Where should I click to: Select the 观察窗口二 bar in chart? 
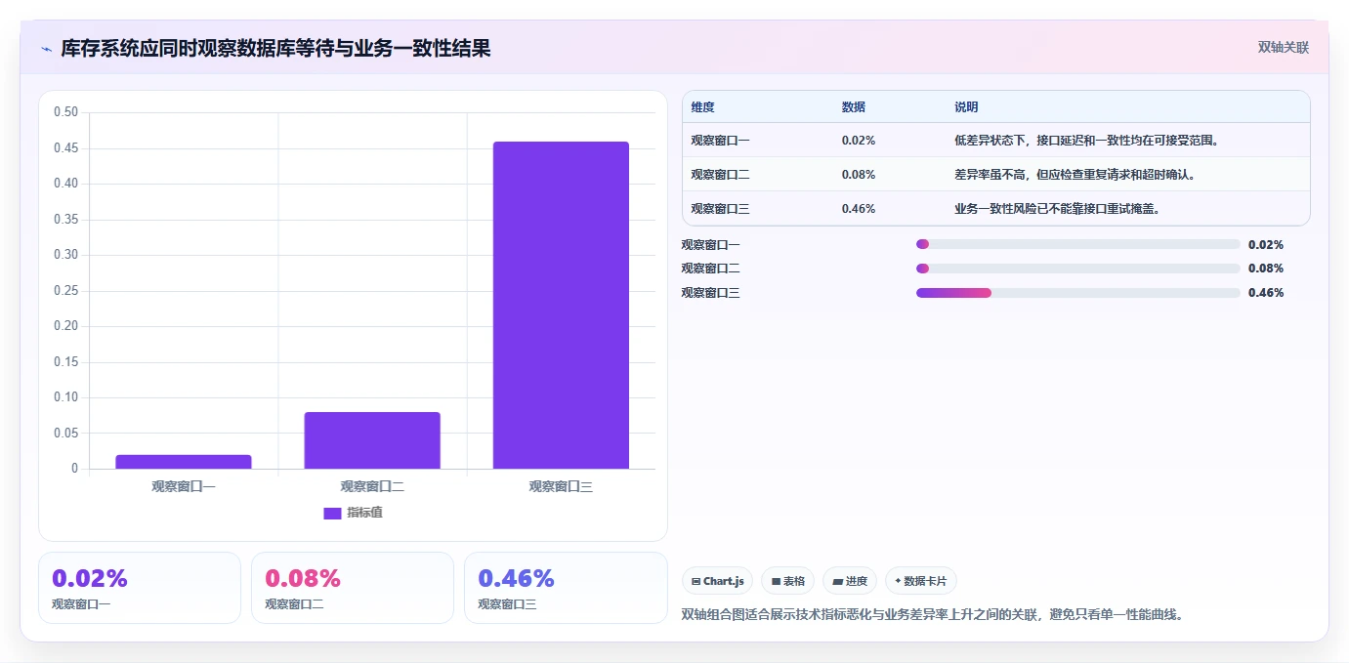click(x=372, y=440)
